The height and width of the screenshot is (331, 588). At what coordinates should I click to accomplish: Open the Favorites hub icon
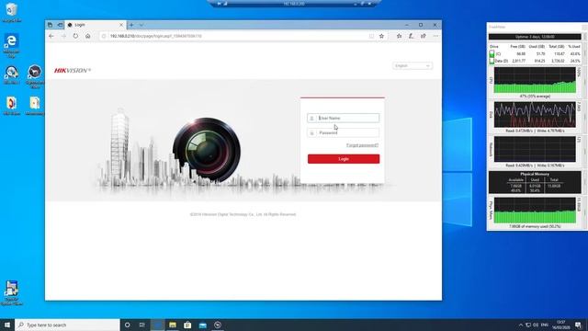coord(399,36)
